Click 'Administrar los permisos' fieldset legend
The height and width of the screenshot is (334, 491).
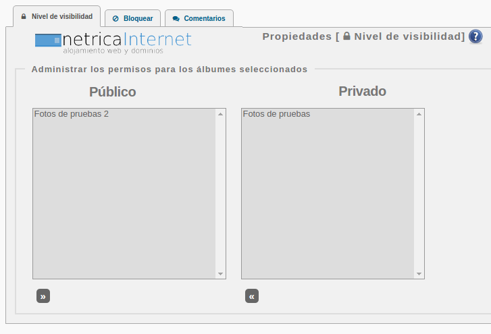tap(170, 69)
